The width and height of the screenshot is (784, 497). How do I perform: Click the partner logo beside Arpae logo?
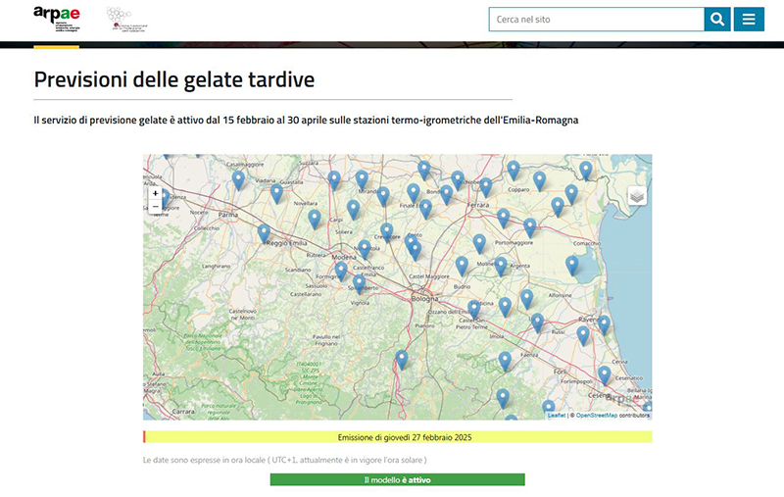pos(126,20)
